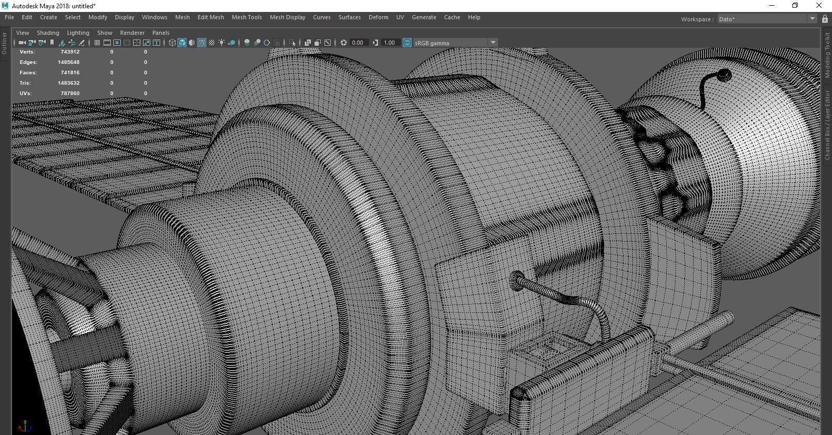Expand the Modeling Toolkit tab
The width and height of the screenshot is (832, 435).
(x=827, y=55)
